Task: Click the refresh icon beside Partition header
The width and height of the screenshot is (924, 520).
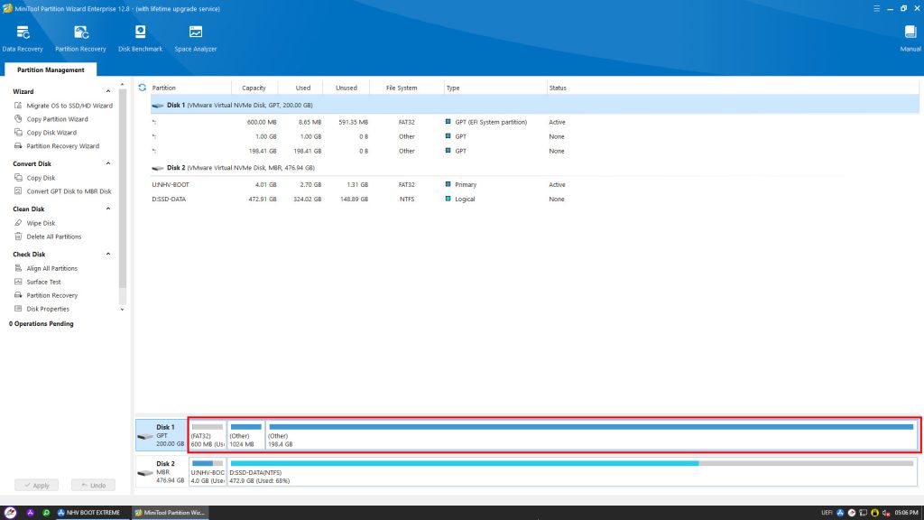Action: (142, 88)
